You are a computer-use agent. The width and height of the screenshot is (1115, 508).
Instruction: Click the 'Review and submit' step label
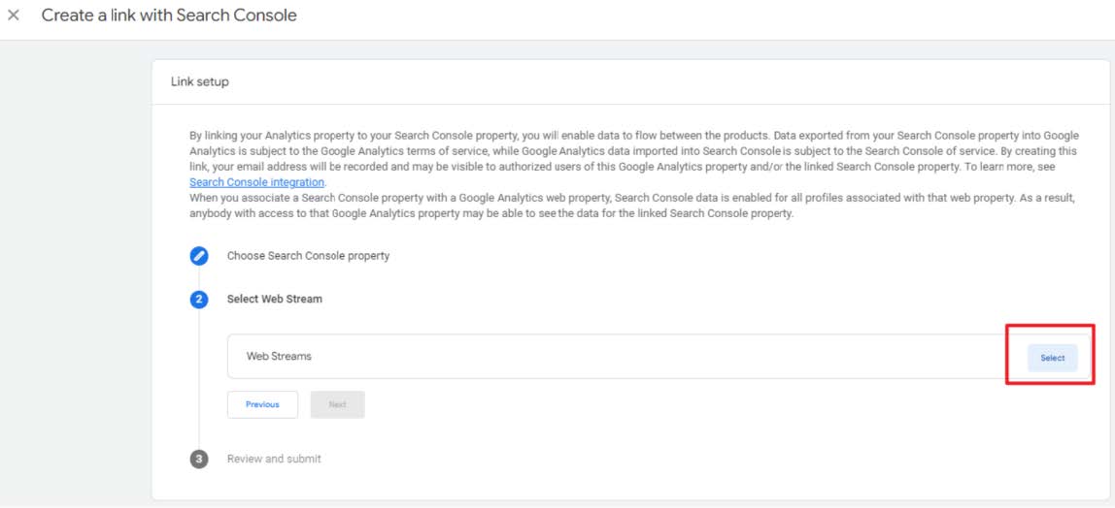274,460
